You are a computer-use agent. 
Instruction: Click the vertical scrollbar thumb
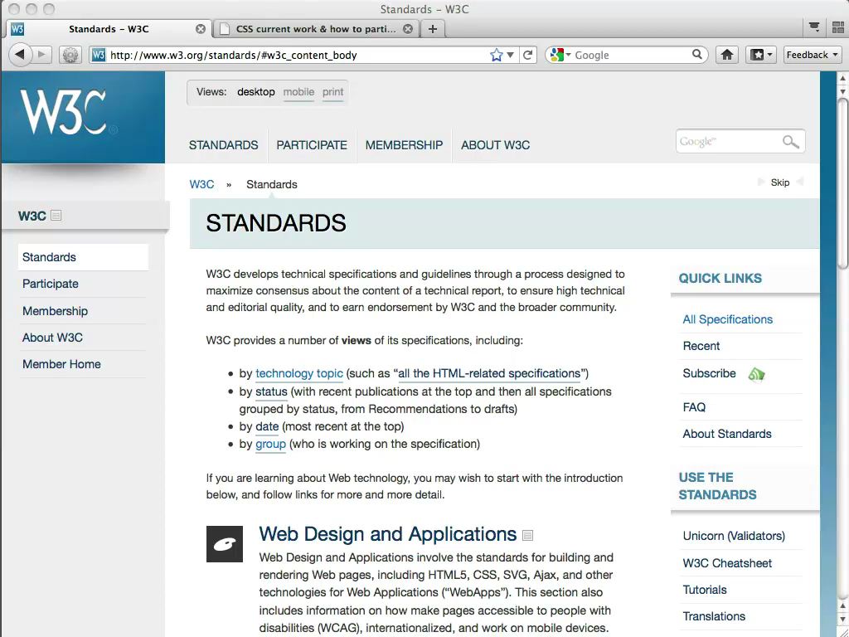842,182
